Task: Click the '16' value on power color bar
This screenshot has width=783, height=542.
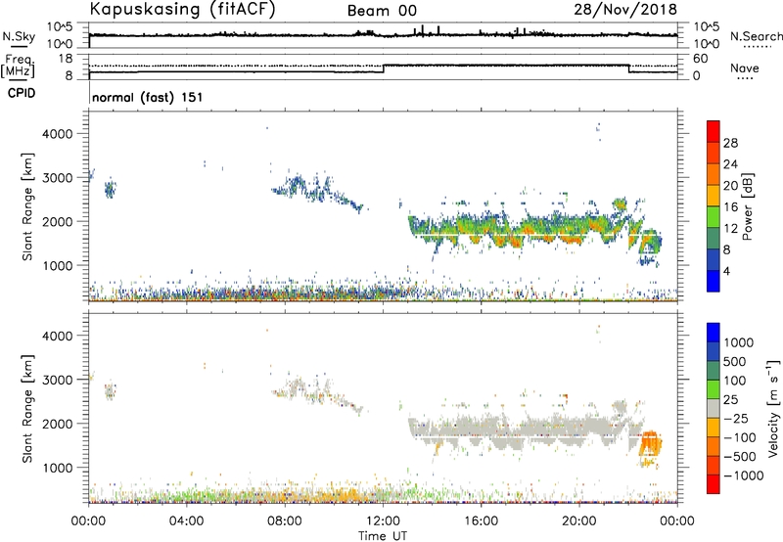Action: pos(730,207)
